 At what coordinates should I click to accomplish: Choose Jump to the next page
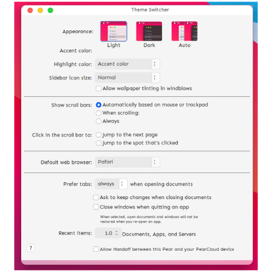coord(98,135)
